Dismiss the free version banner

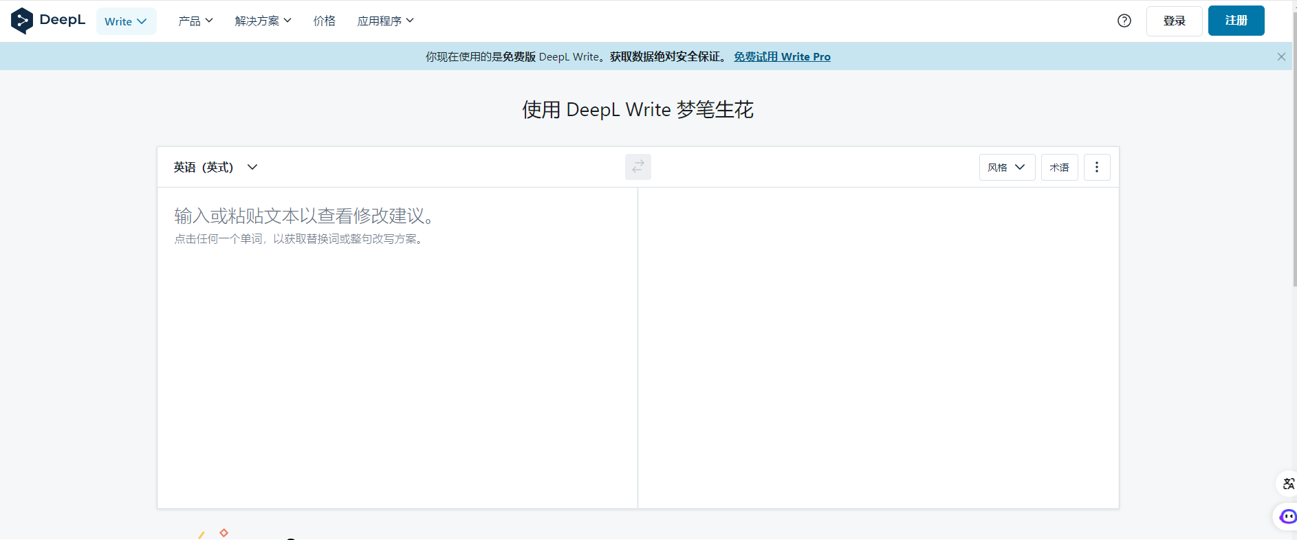coord(1281,56)
